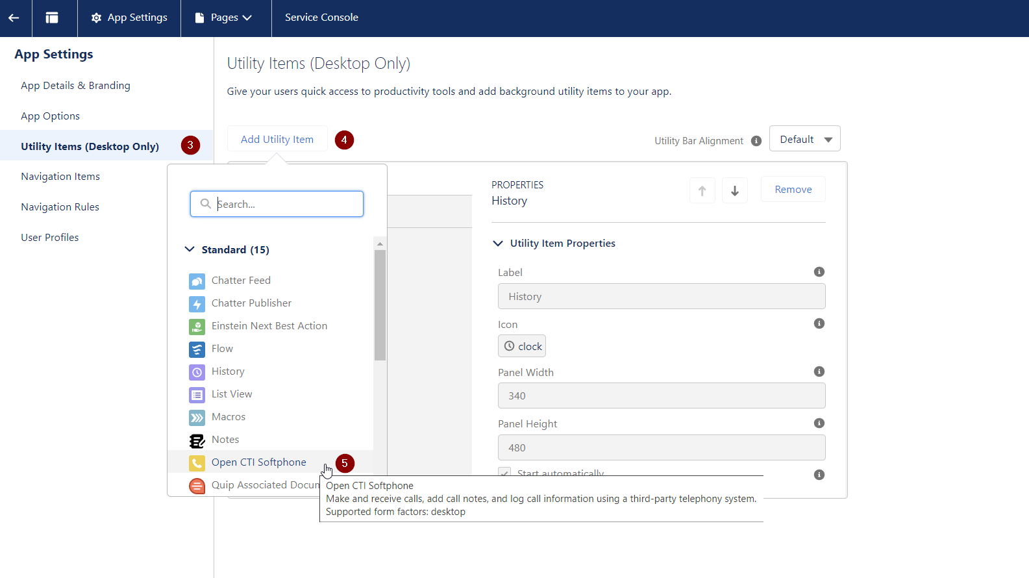Click the search magnifier icon

pyautogui.click(x=206, y=204)
